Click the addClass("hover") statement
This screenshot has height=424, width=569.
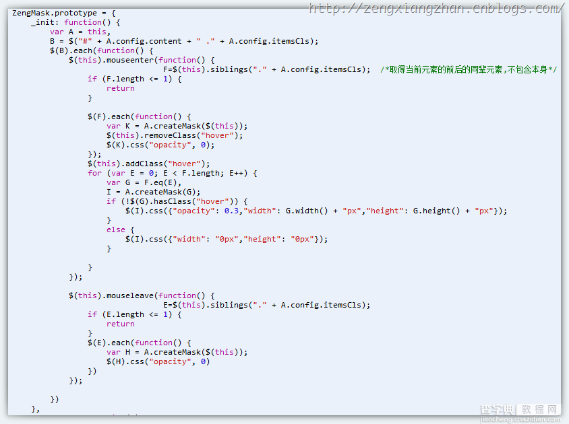148,164
